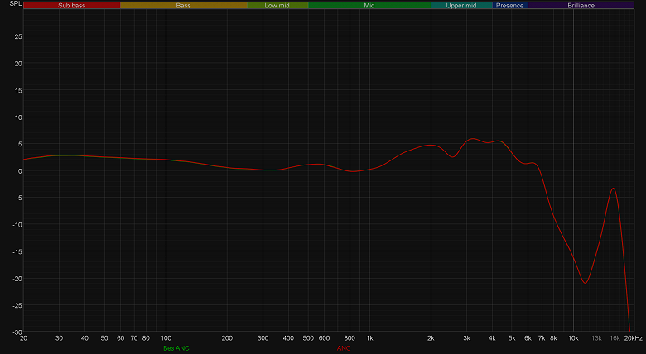Select the Brilliance band label
The image size is (646, 354).
coord(581,5)
